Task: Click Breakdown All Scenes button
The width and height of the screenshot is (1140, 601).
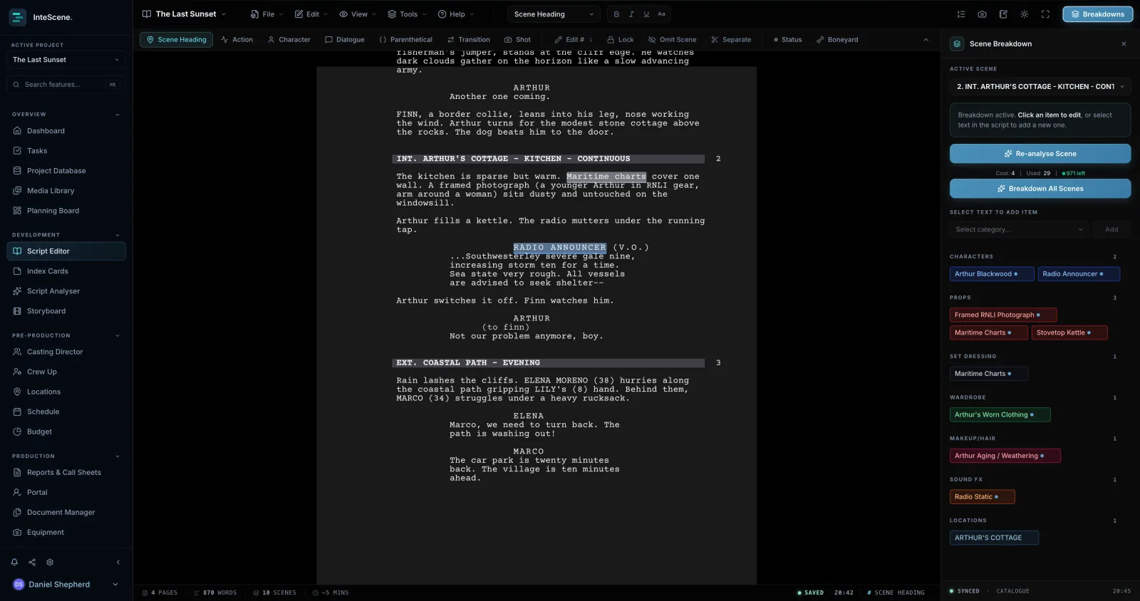Action: pos(1040,189)
